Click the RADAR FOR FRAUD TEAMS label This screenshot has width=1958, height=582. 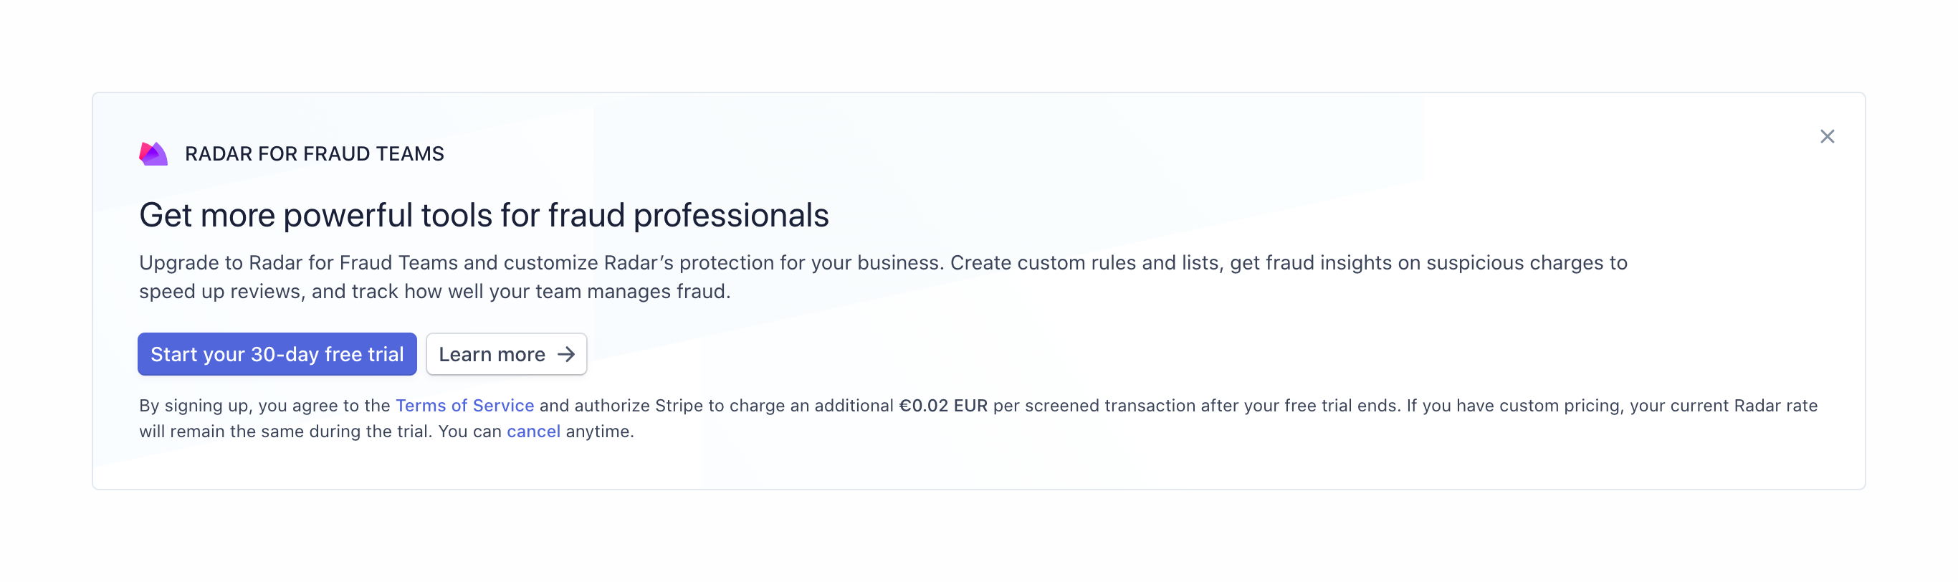314,154
